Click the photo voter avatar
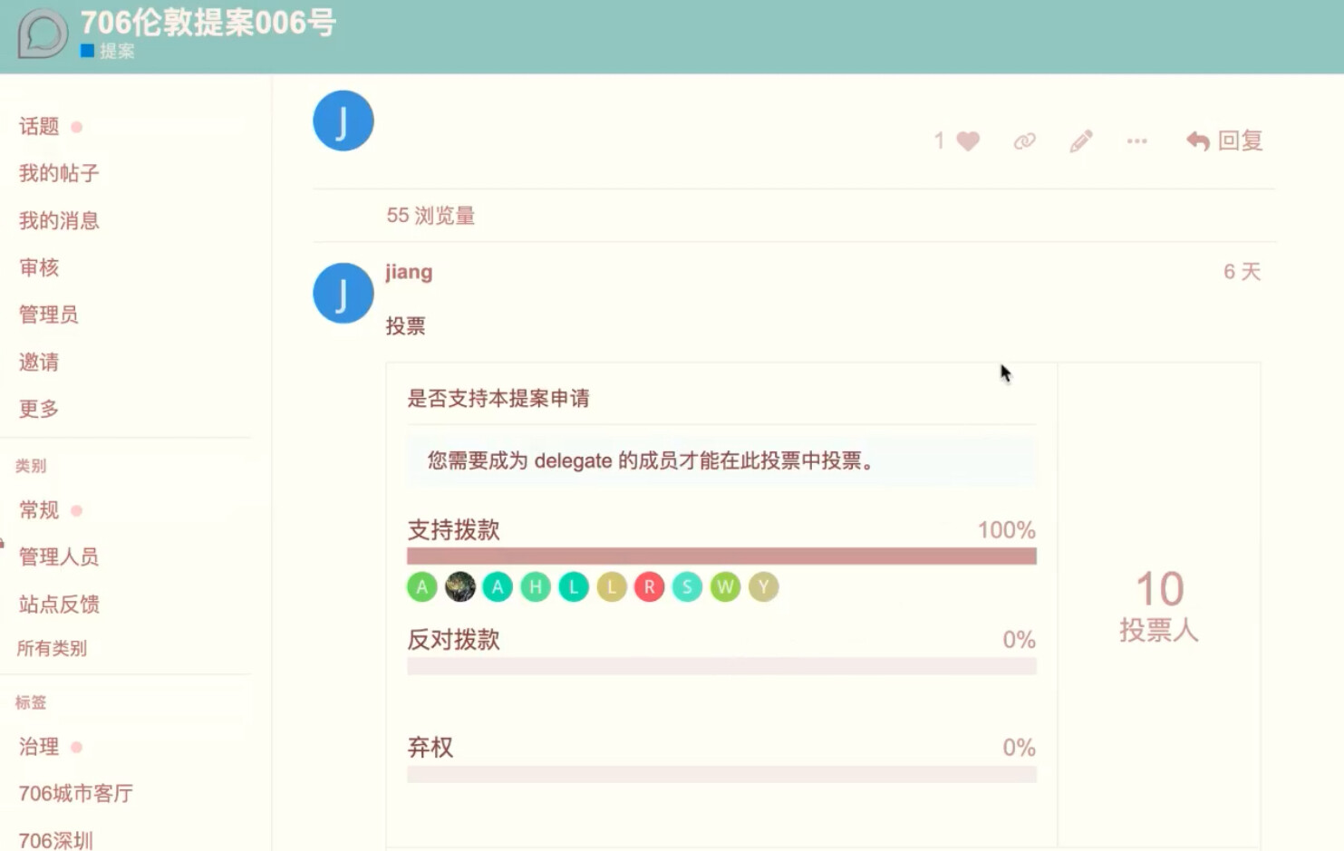The height and width of the screenshot is (851, 1344). coord(460,587)
